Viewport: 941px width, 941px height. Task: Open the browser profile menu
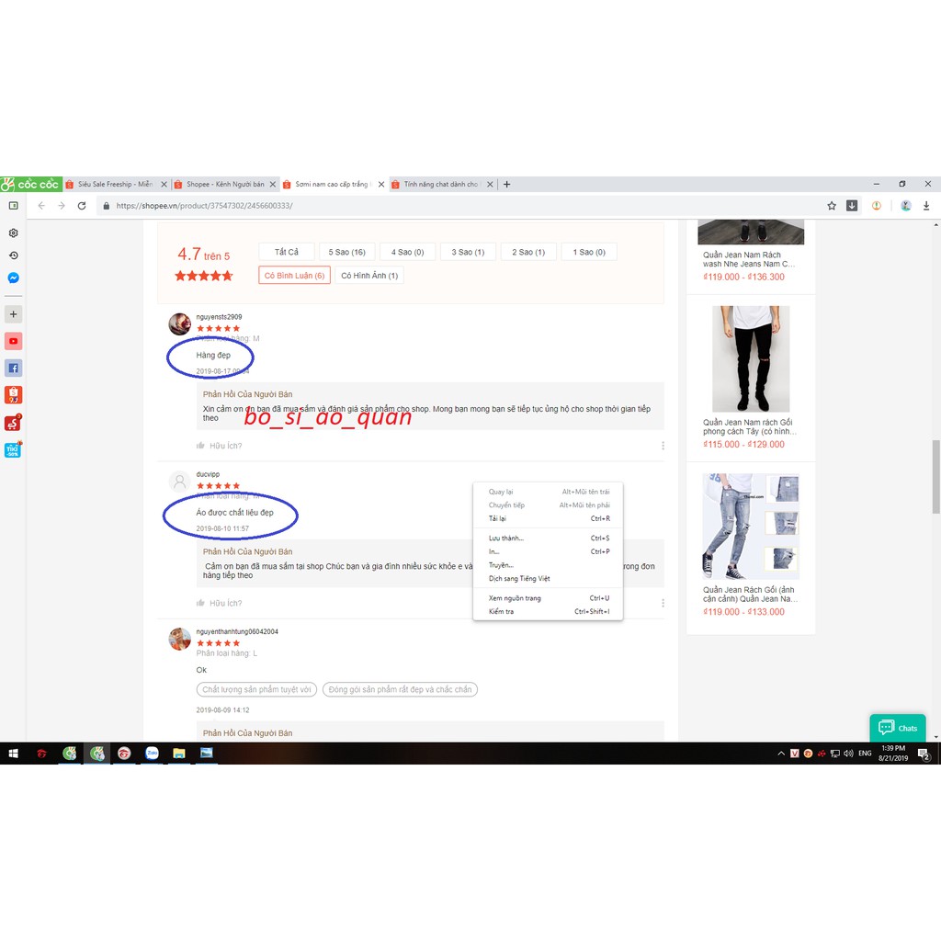pos(905,206)
